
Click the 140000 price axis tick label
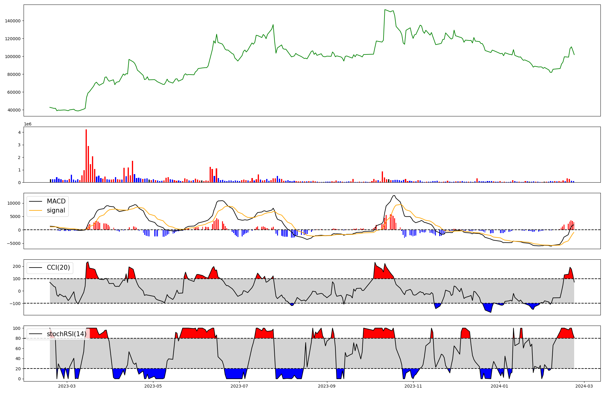coord(13,21)
